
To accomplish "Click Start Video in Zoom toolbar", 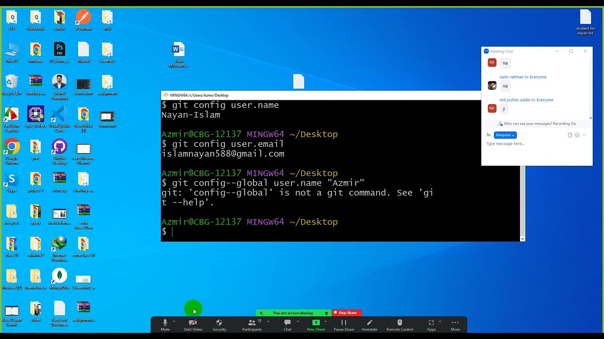I will pyautogui.click(x=193, y=325).
